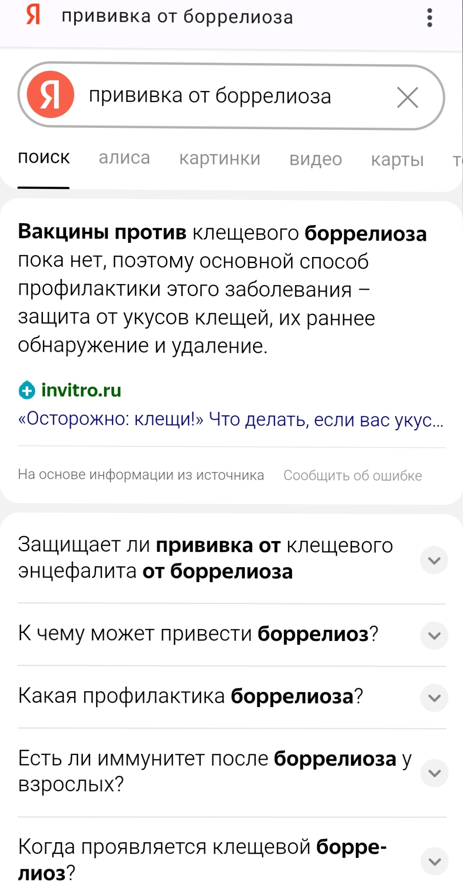Tap the Yandex logo in the top bar
This screenshot has height=889, width=463.
point(33,16)
